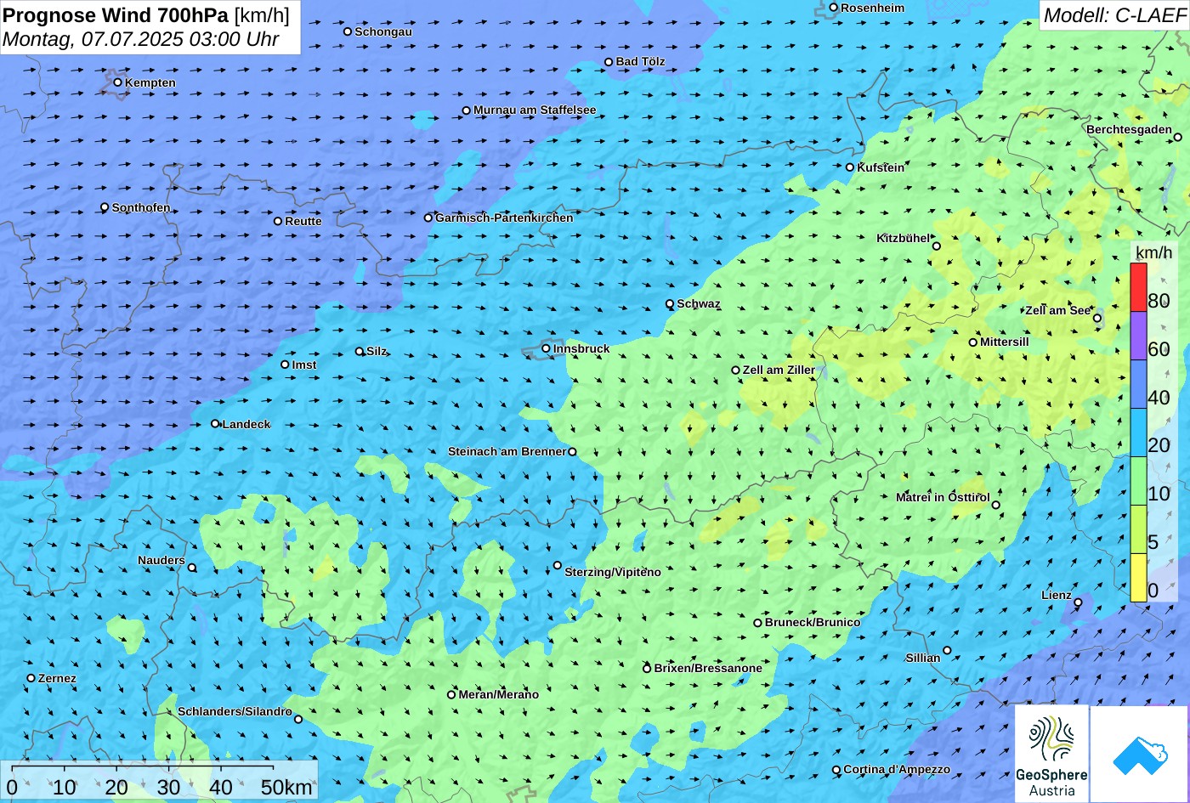Click the Innsbruck city marker
Screen dimensions: 1190x803
[546, 348]
